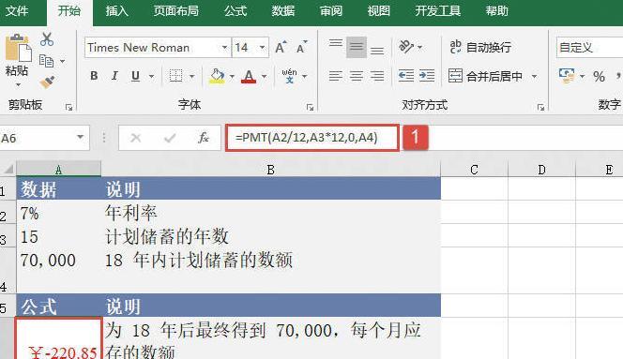Apply the yellow fill color bucket
This screenshot has height=359, width=623.
tap(217, 75)
